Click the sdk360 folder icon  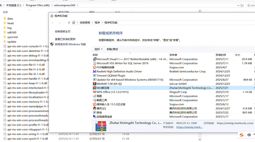pyautogui.click(x=5, y=32)
